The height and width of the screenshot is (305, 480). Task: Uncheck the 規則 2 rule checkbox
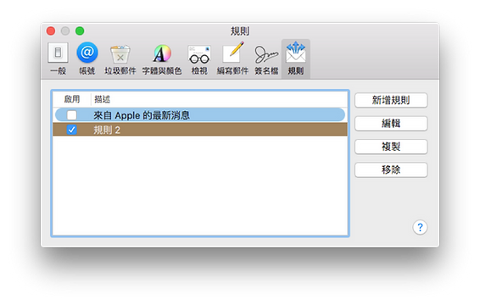click(x=71, y=130)
